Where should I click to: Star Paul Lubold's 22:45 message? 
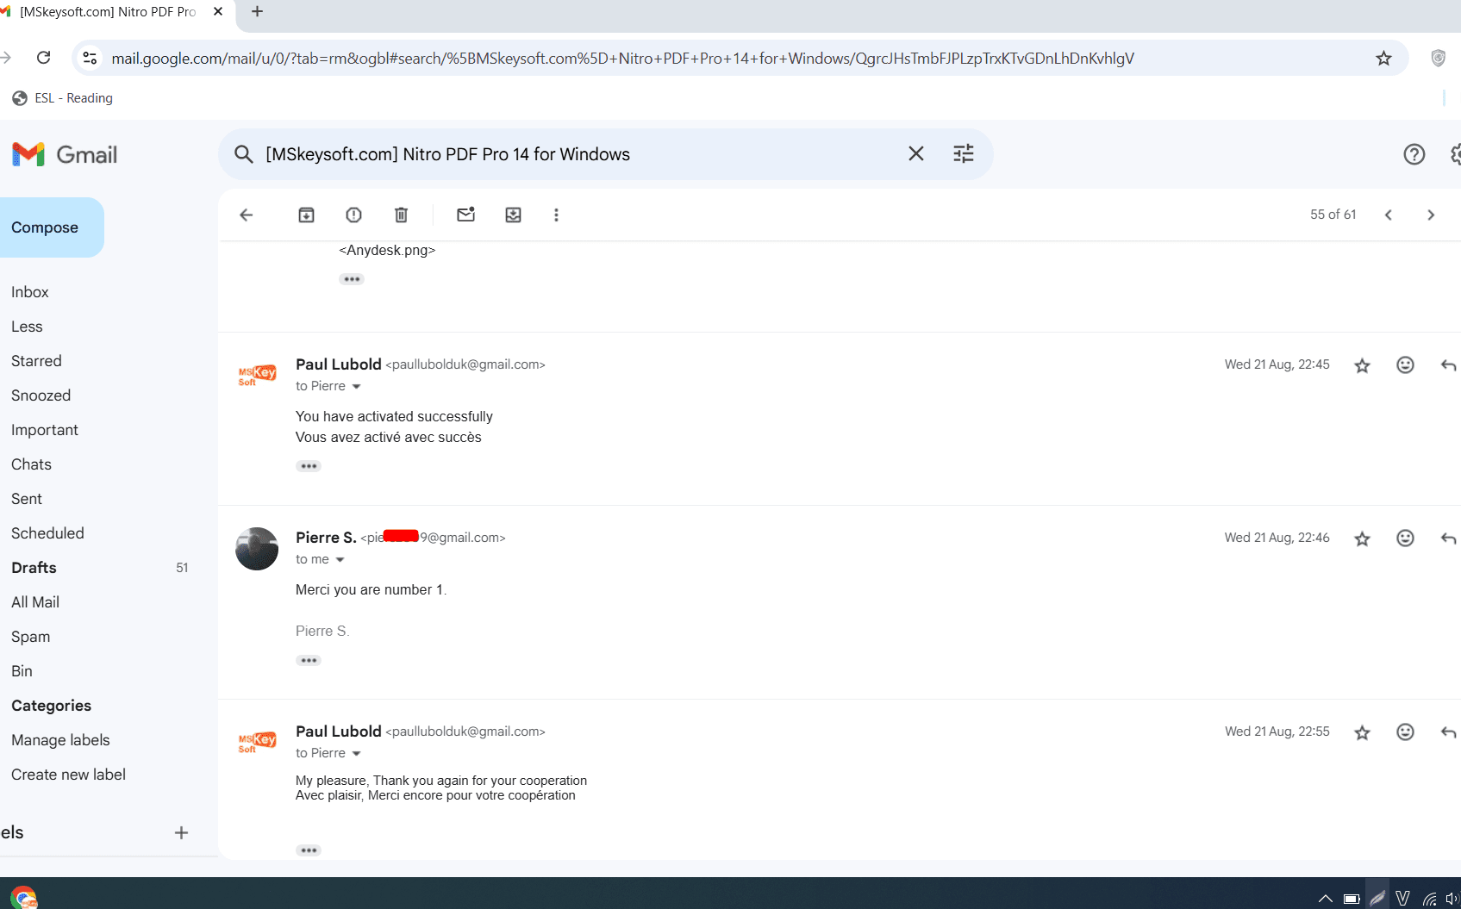tap(1362, 365)
